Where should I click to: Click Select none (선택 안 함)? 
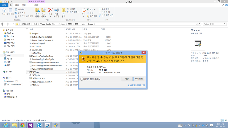pyautogui.click(x=105, y=12)
